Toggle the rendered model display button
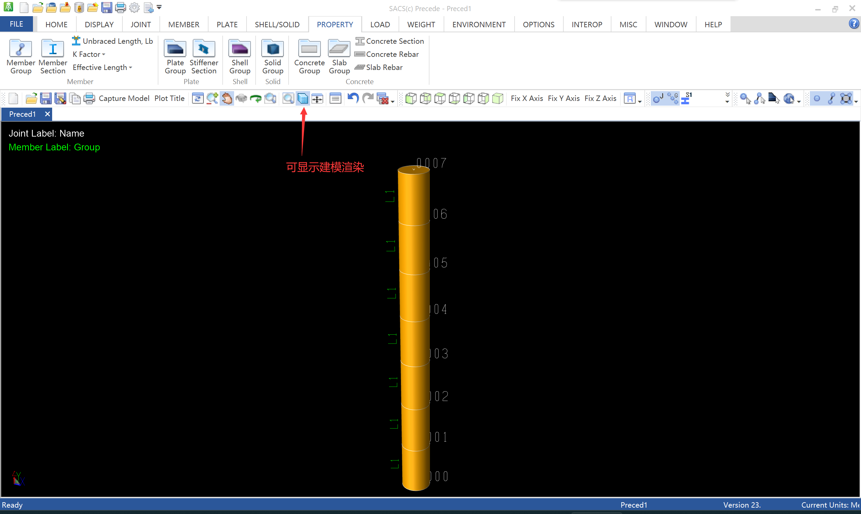Viewport: 861px width, 514px height. pos(303,98)
